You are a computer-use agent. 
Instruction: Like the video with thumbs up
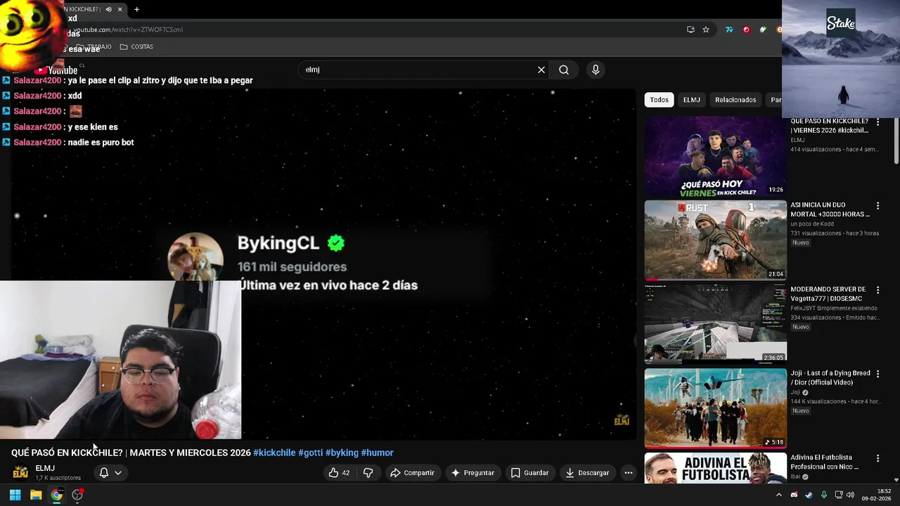339,473
